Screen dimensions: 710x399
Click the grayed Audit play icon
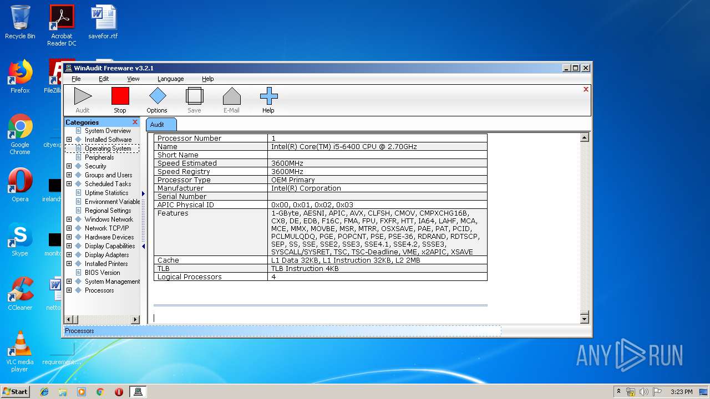(x=83, y=96)
